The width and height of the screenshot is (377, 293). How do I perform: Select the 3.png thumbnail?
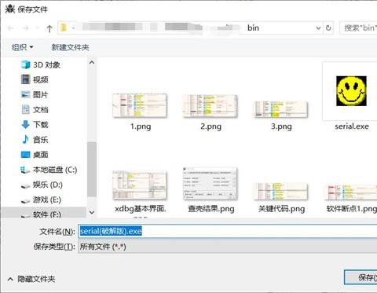tap(281, 109)
